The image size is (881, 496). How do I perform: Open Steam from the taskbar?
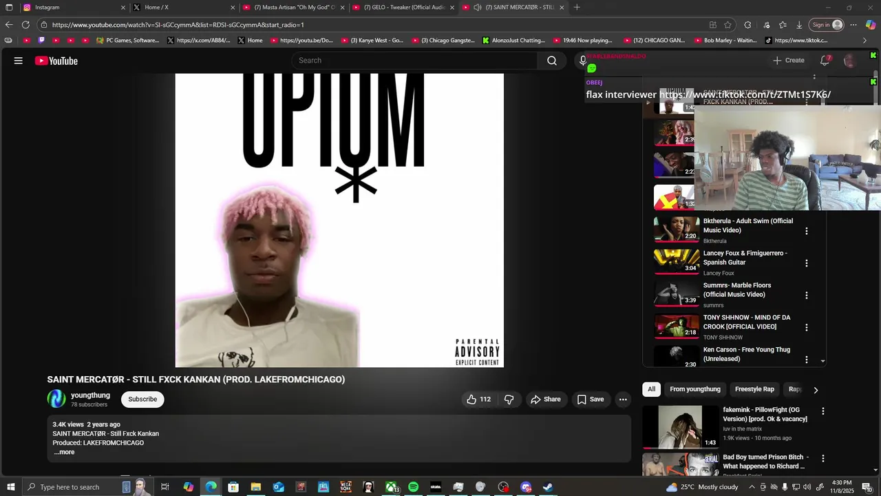point(548,487)
